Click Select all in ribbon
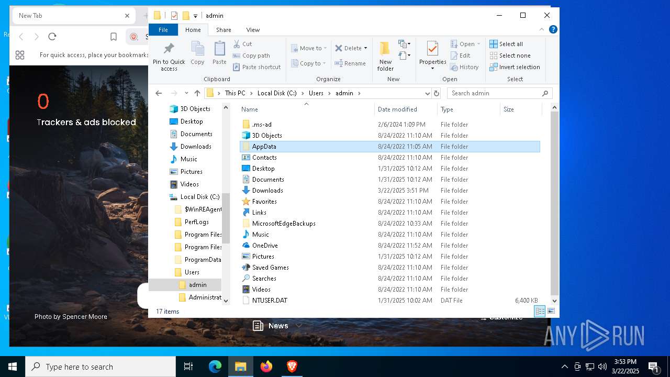 click(506, 44)
